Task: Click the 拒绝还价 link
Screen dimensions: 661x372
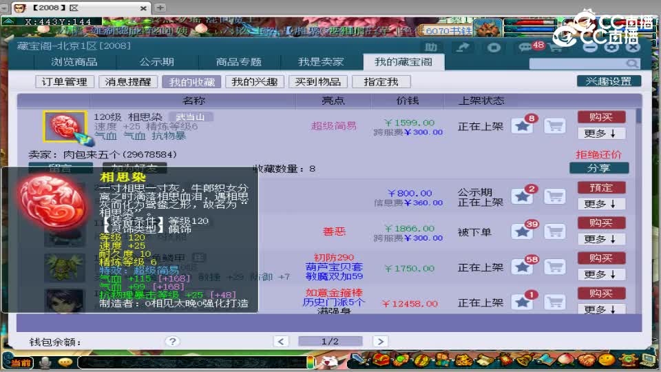Action: (x=598, y=154)
